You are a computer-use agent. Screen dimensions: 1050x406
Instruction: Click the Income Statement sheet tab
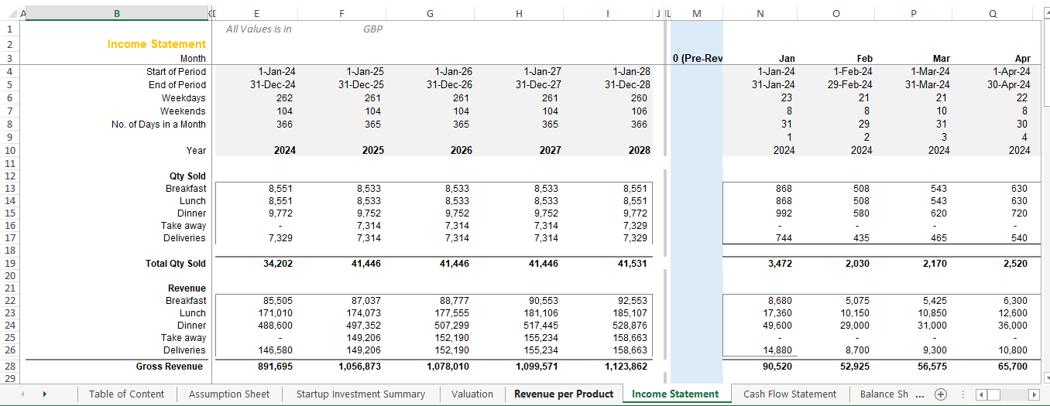[x=676, y=394]
